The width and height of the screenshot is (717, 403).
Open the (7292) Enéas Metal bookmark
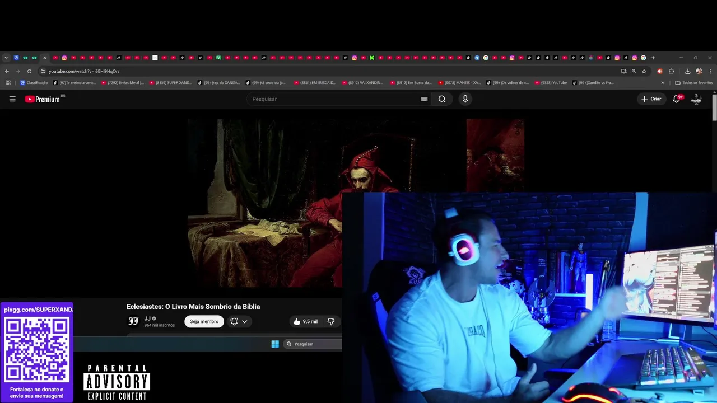coord(123,83)
